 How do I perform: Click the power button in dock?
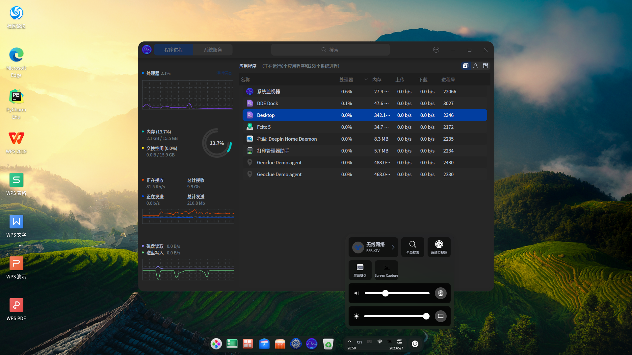[415, 344]
